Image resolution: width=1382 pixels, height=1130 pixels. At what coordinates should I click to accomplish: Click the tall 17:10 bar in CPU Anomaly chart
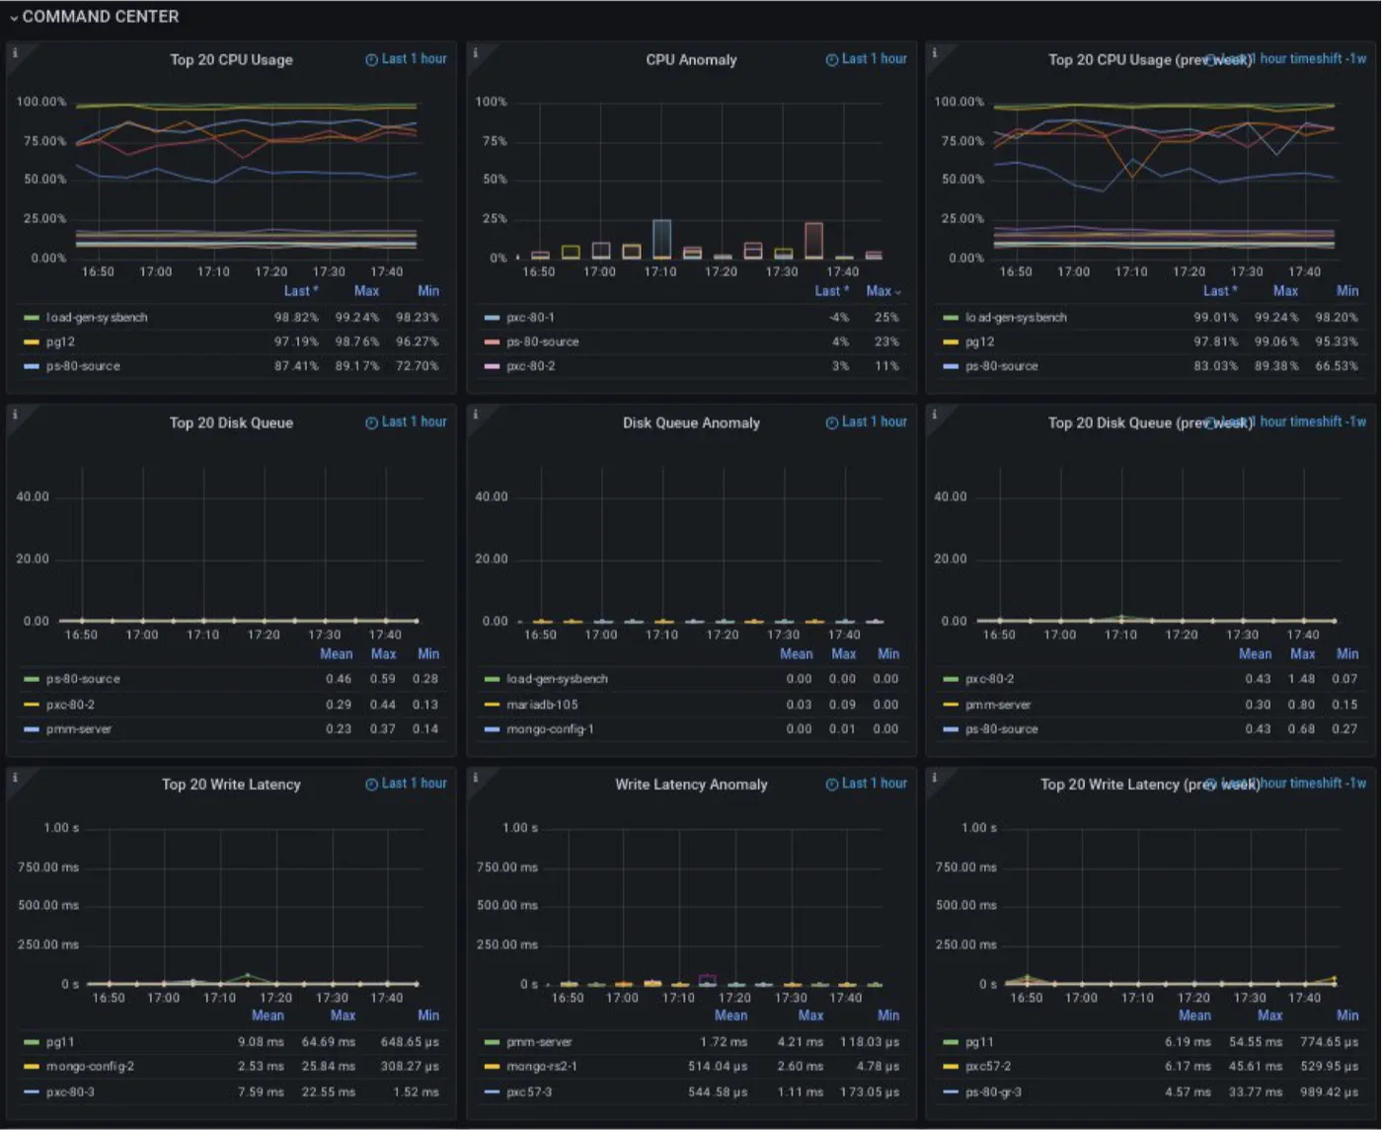[x=661, y=239]
